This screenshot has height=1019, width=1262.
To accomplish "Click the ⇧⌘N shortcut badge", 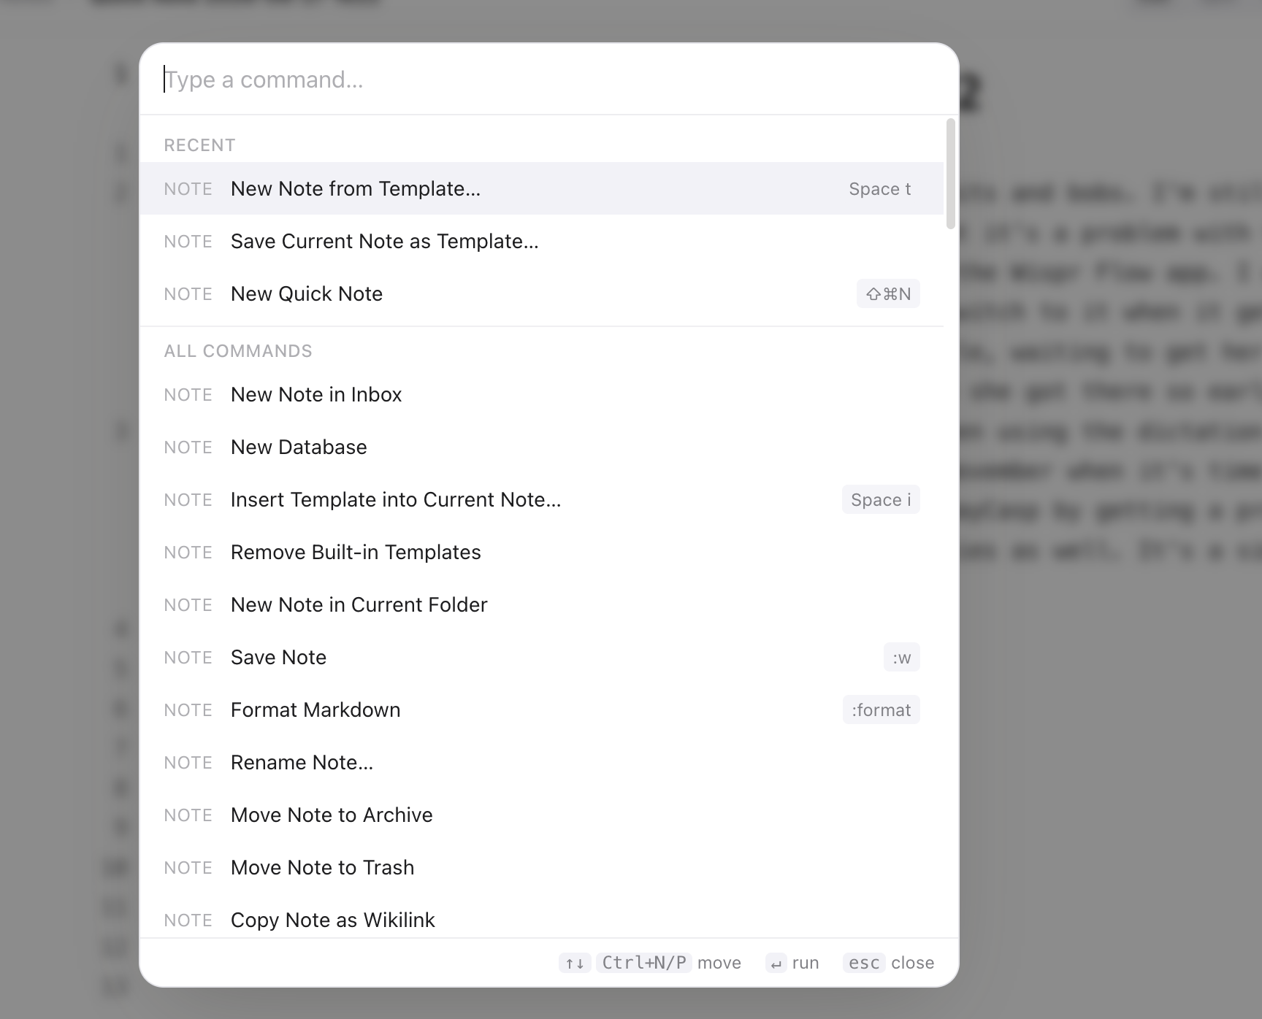I will 888,293.
